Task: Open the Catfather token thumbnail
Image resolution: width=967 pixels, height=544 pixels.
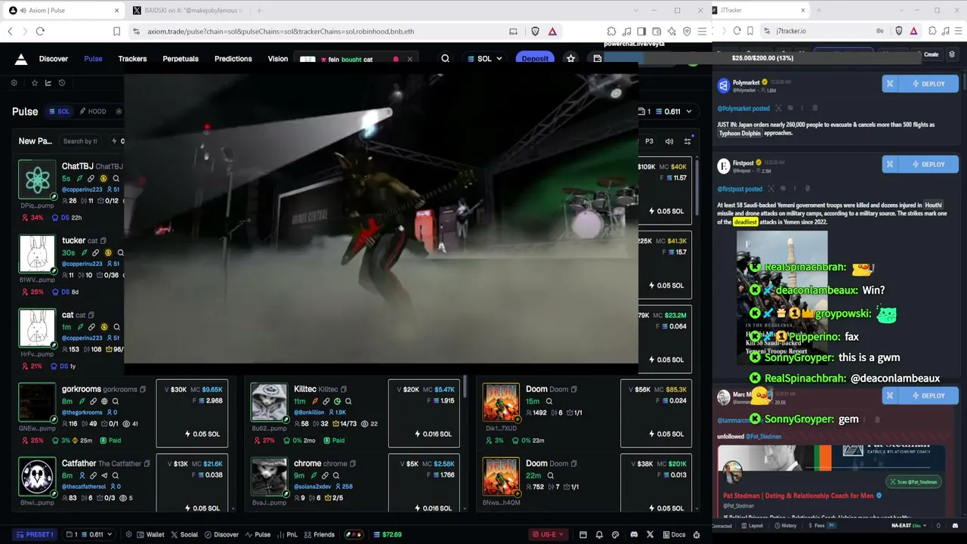Action: coord(37,477)
